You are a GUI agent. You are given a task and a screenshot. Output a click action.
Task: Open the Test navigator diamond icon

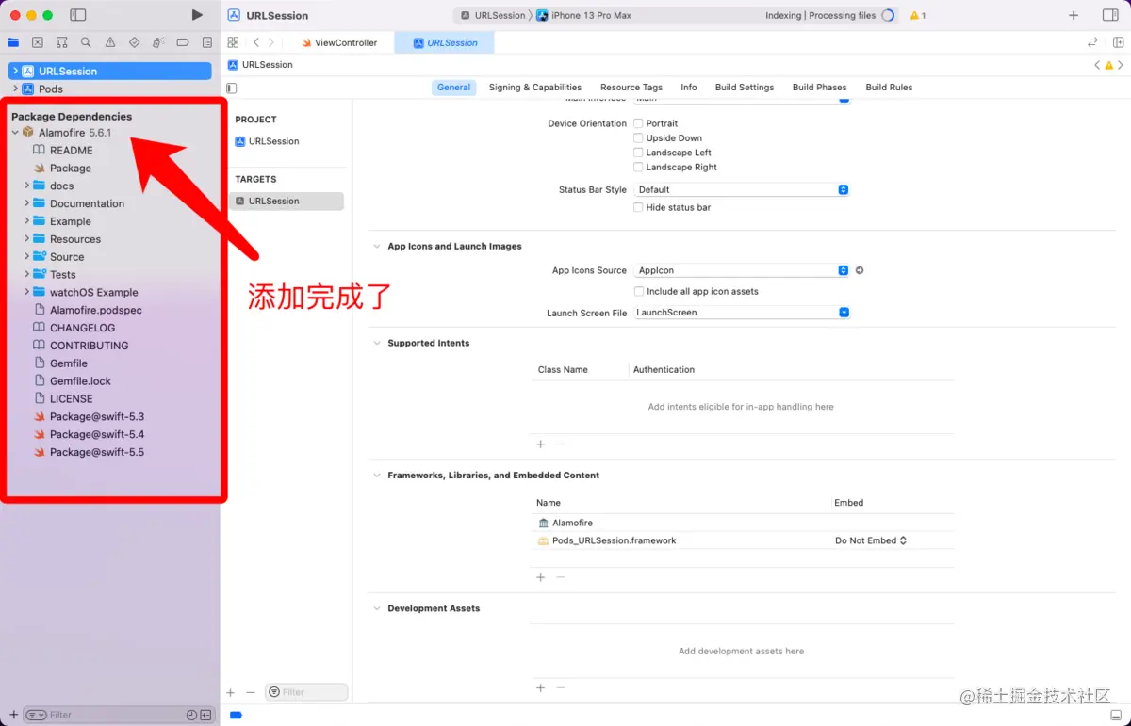[134, 42]
